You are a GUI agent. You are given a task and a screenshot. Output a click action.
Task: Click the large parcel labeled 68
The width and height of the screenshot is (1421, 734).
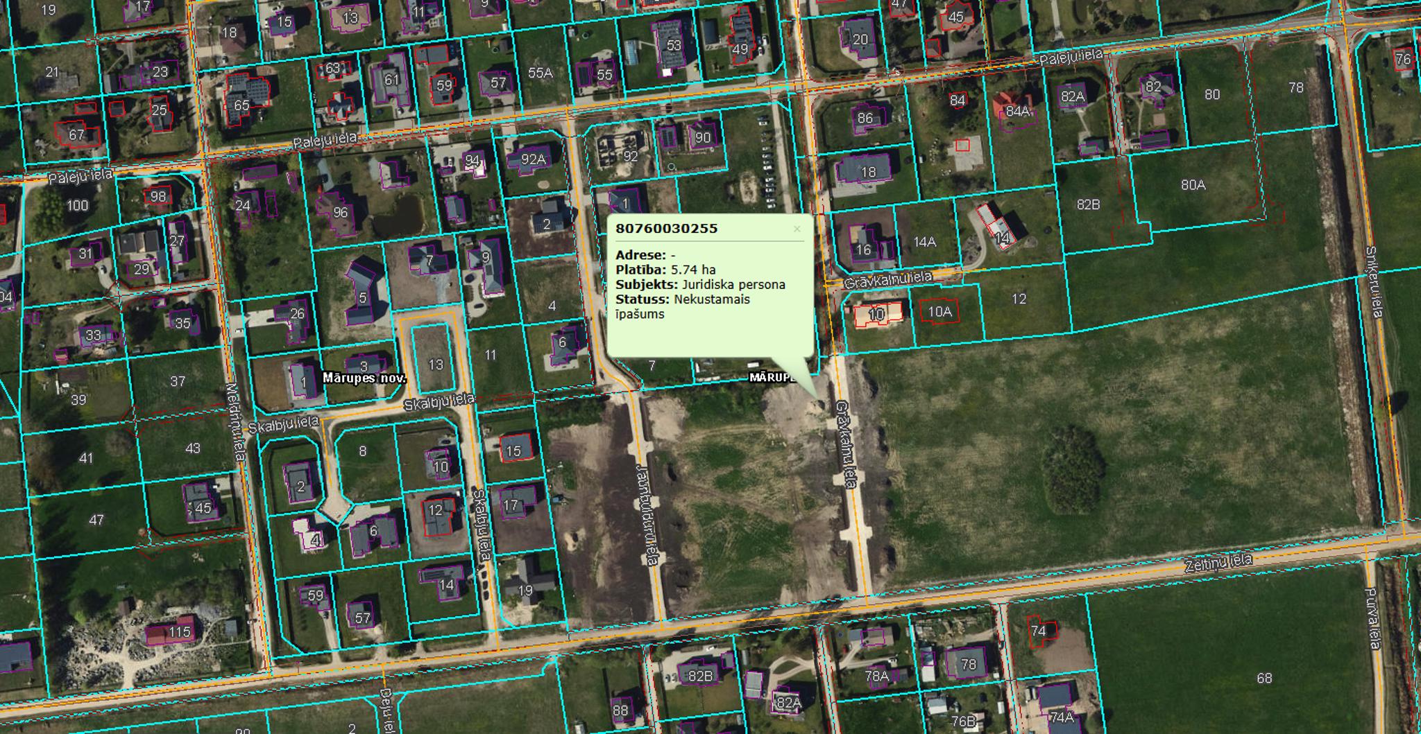1263,678
